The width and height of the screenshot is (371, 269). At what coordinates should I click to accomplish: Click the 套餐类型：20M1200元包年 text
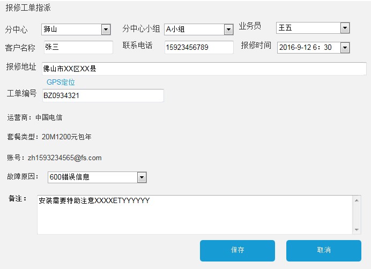[49, 137]
